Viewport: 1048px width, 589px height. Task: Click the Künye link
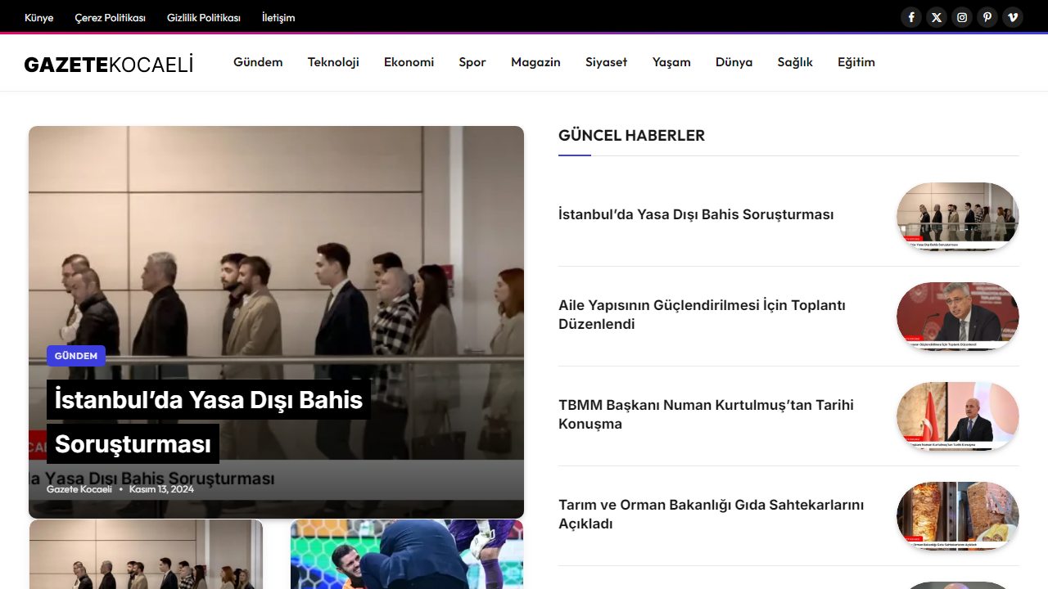38,17
